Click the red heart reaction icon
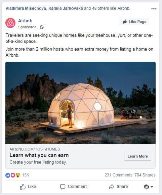This screenshot has width=162, height=195. pyautogui.click(x=13, y=175)
